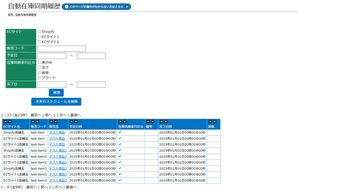The image size is (342, 192).
Task: Go to 最初へ in the 全23件 pager
Action: [36, 115]
